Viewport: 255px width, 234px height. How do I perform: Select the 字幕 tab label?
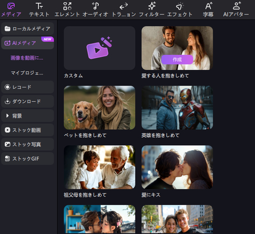tap(208, 15)
